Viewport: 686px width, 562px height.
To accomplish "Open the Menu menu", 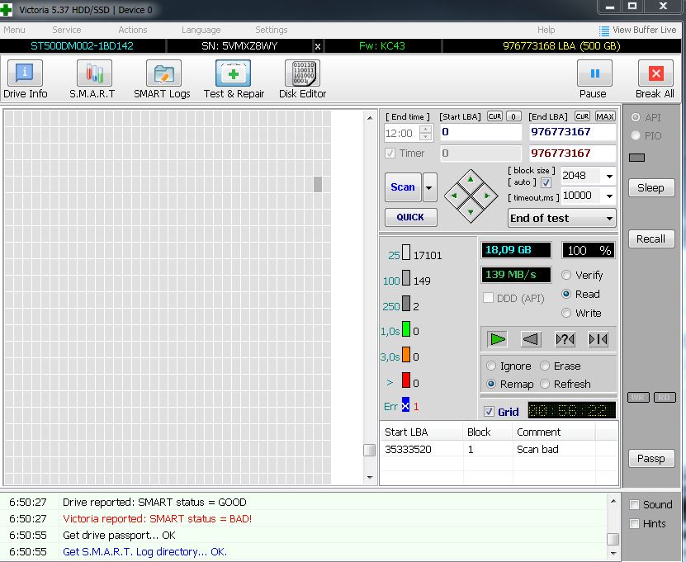I will pyautogui.click(x=14, y=30).
